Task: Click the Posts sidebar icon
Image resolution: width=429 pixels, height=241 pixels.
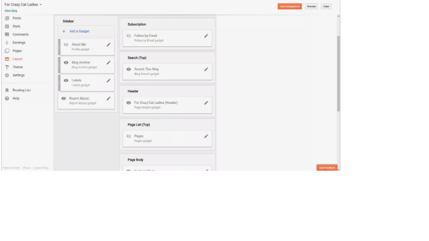Action: click(7, 18)
